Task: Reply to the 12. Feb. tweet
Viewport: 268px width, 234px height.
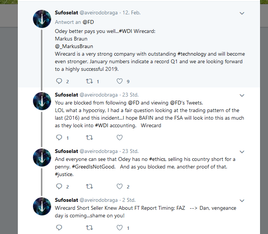Action: point(59,81)
